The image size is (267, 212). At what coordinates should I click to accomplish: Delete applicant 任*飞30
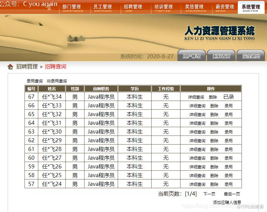(x=214, y=132)
